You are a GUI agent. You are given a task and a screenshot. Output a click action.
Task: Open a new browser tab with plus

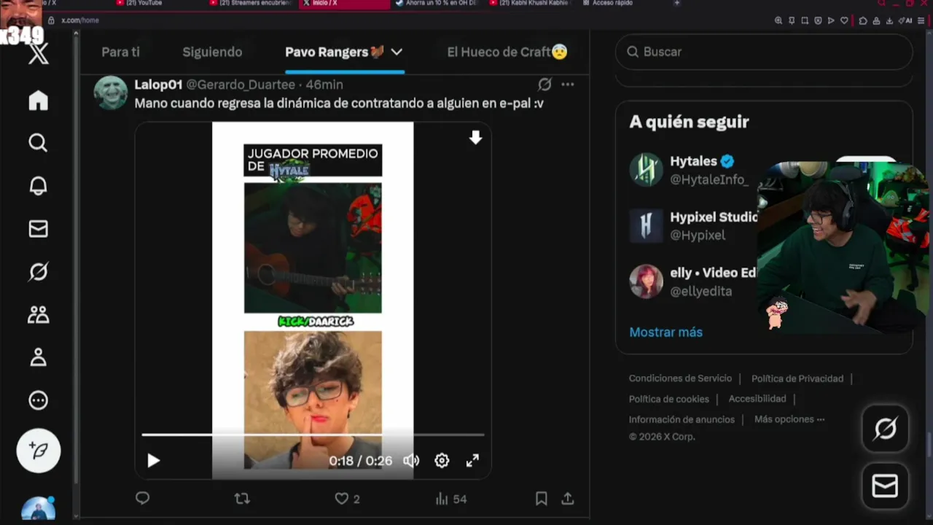pos(677,3)
